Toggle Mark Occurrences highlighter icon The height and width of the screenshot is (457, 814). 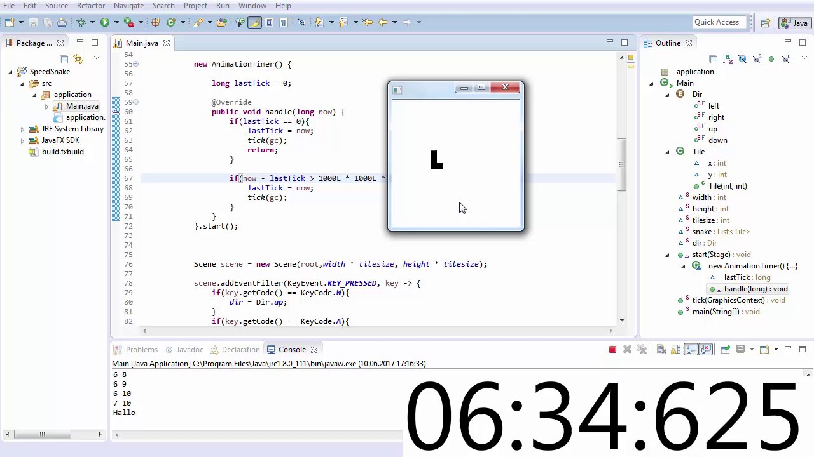(254, 22)
